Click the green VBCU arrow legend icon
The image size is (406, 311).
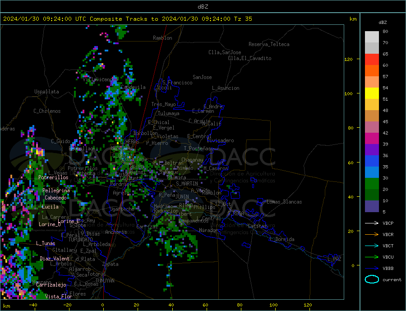[x=372, y=257]
